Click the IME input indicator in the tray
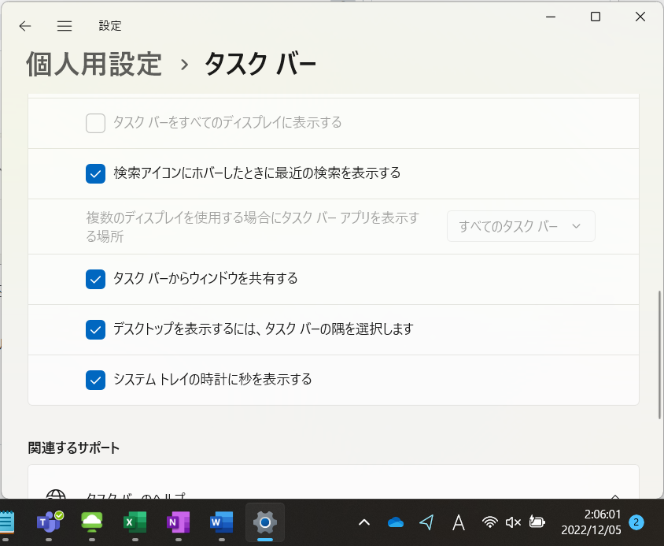This screenshot has width=664, height=546. (459, 522)
